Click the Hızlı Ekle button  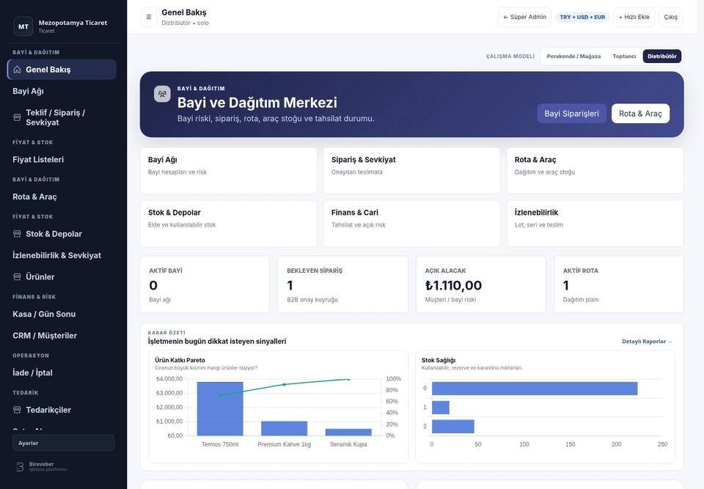[x=634, y=17]
